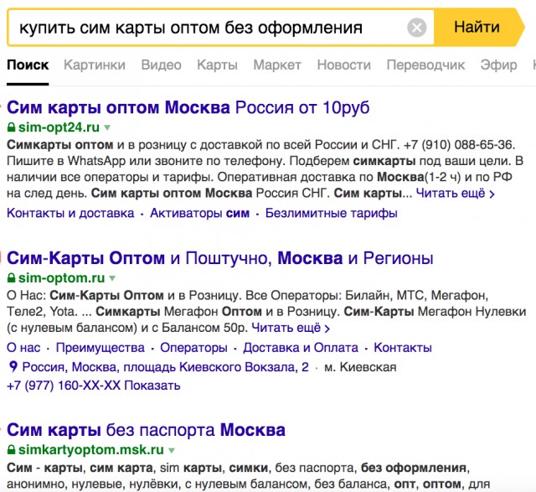The image size is (536, 492).
Task: Open the 'О нас' sitelink
Action: [x=23, y=348]
